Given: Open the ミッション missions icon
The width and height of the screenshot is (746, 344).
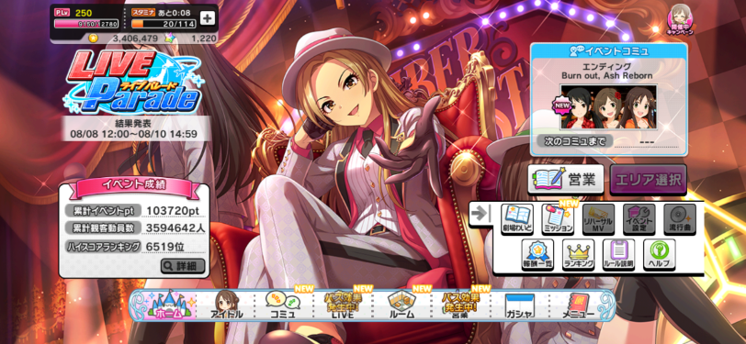Looking at the screenshot, I should [x=558, y=219].
